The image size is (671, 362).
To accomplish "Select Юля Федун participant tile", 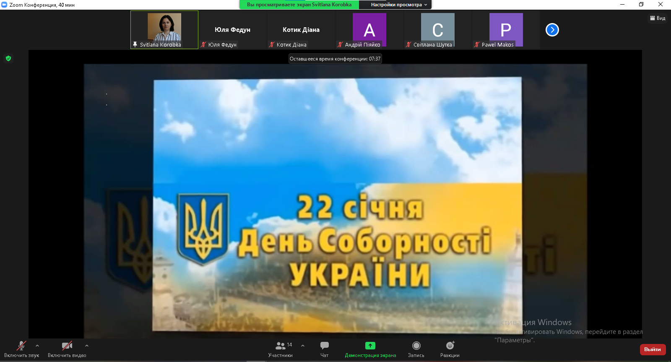I will (233, 30).
